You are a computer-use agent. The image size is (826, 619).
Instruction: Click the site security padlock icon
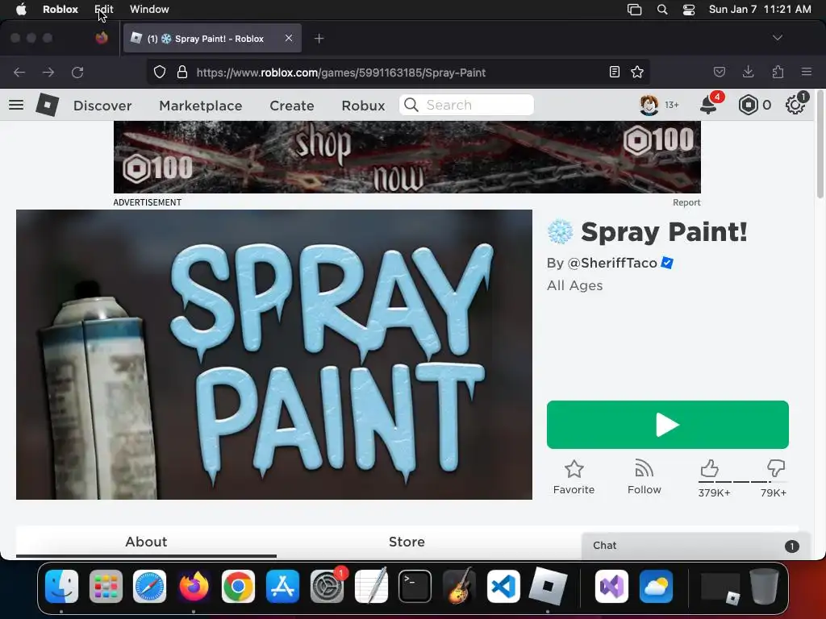(x=182, y=72)
